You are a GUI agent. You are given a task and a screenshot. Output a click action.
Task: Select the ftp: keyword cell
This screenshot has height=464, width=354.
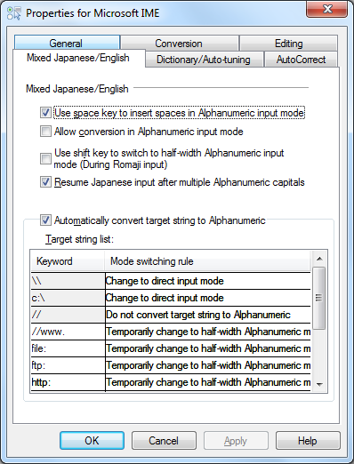coord(68,365)
